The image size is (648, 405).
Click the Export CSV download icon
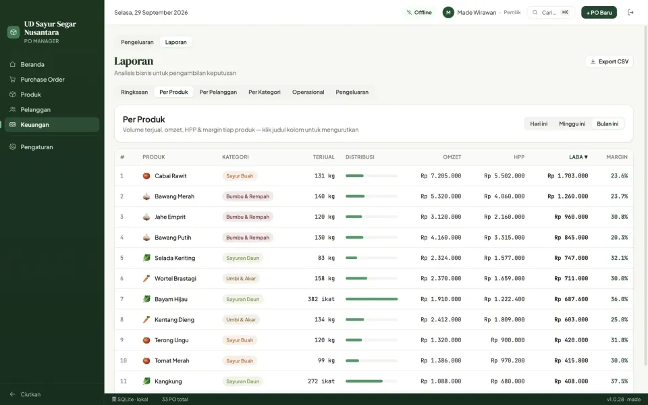593,61
